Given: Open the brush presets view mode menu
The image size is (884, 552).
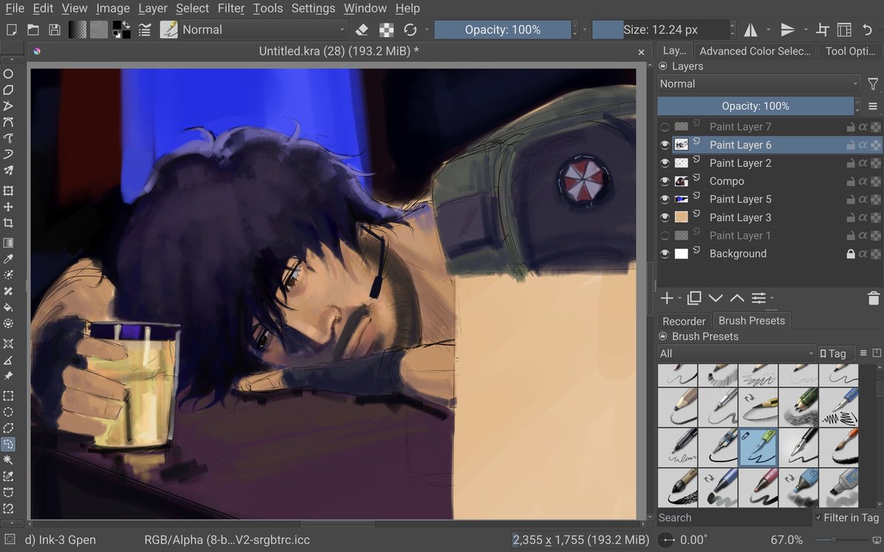Looking at the screenshot, I should click(x=864, y=353).
